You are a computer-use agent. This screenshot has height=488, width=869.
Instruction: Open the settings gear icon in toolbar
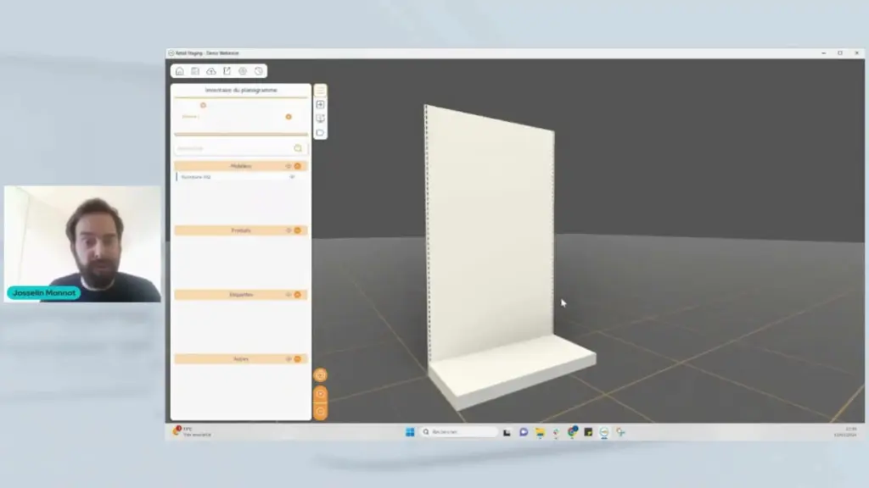click(x=243, y=71)
